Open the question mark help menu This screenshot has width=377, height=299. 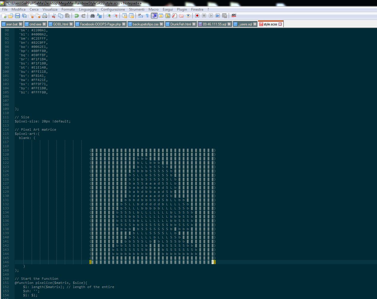pos(208,9)
